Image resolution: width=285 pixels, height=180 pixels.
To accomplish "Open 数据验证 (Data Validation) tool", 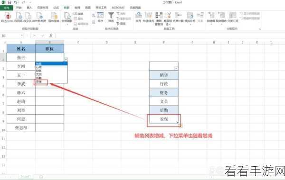I will (168, 18).
